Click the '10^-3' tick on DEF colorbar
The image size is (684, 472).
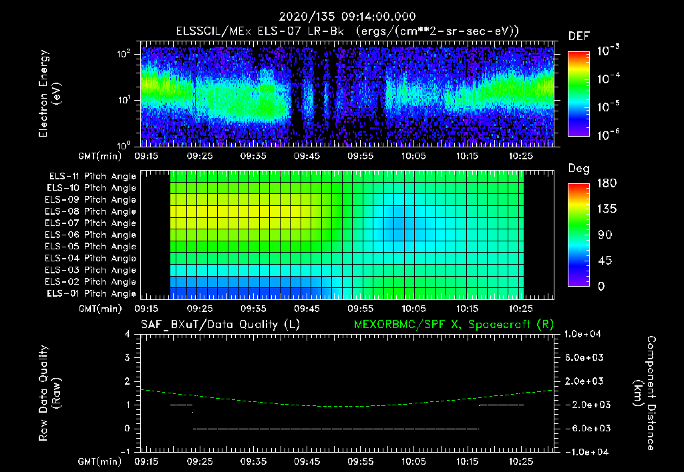coord(609,51)
